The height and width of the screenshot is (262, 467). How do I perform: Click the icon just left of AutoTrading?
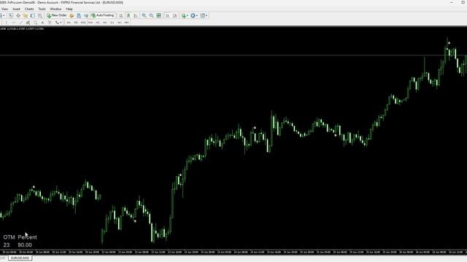point(86,15)
